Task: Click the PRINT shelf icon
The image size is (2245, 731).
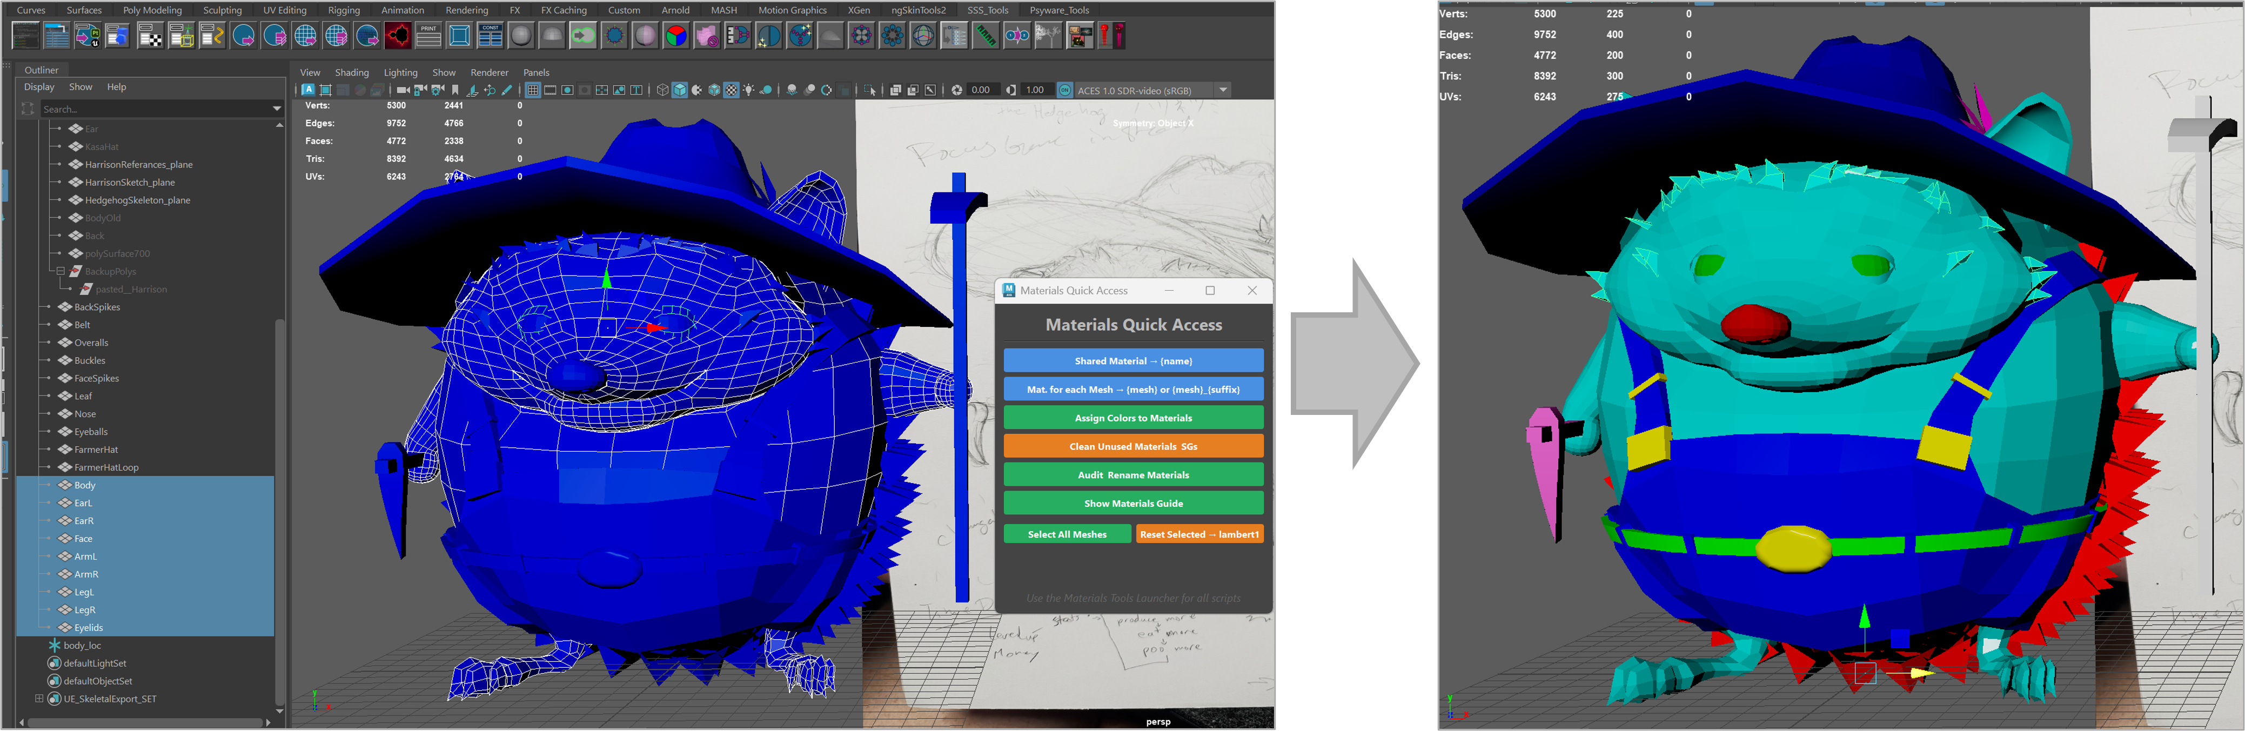Action: click(x=429, y=36)
